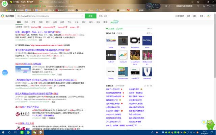The width and height of the screenshot is (216, 135).
Task: Click the 360 search input field
Action: [50, 16]
